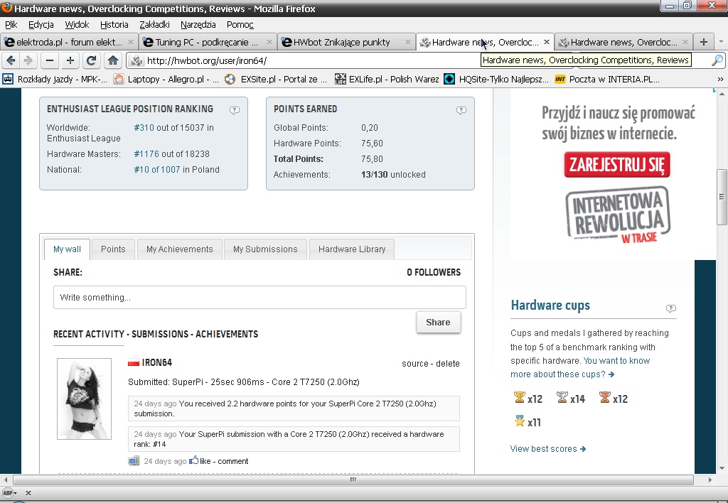Close the add-on bar with X
This screenshot has width=728, height=503.
[28, 493]
